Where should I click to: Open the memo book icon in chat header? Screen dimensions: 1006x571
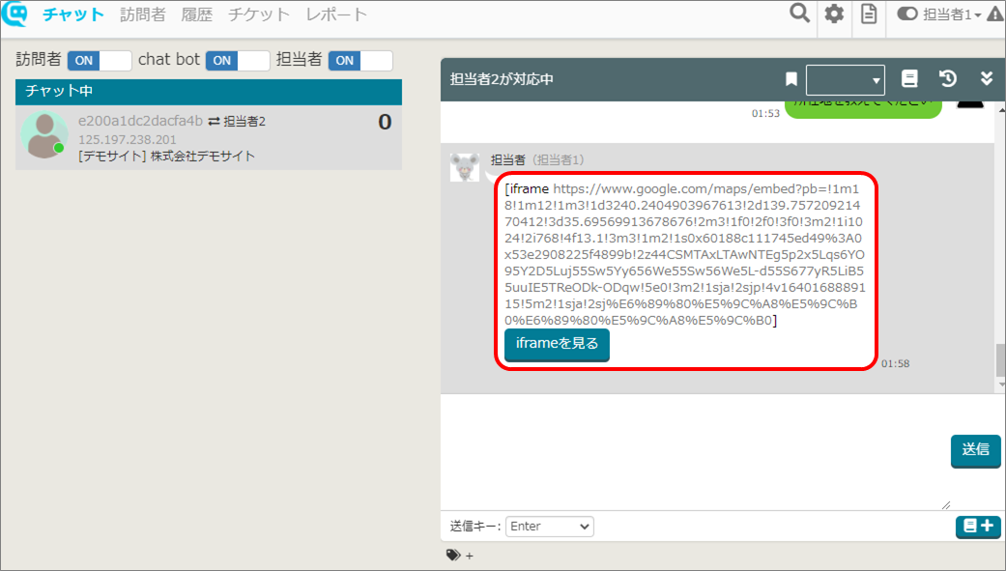click(x=909, y=78)
